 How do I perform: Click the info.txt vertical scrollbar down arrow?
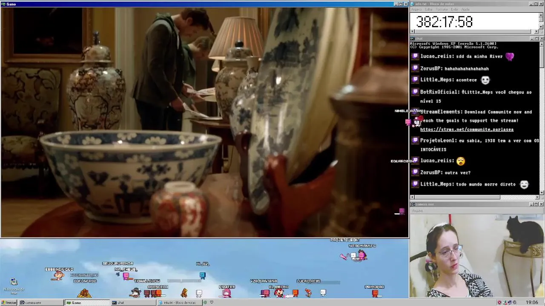541,27
